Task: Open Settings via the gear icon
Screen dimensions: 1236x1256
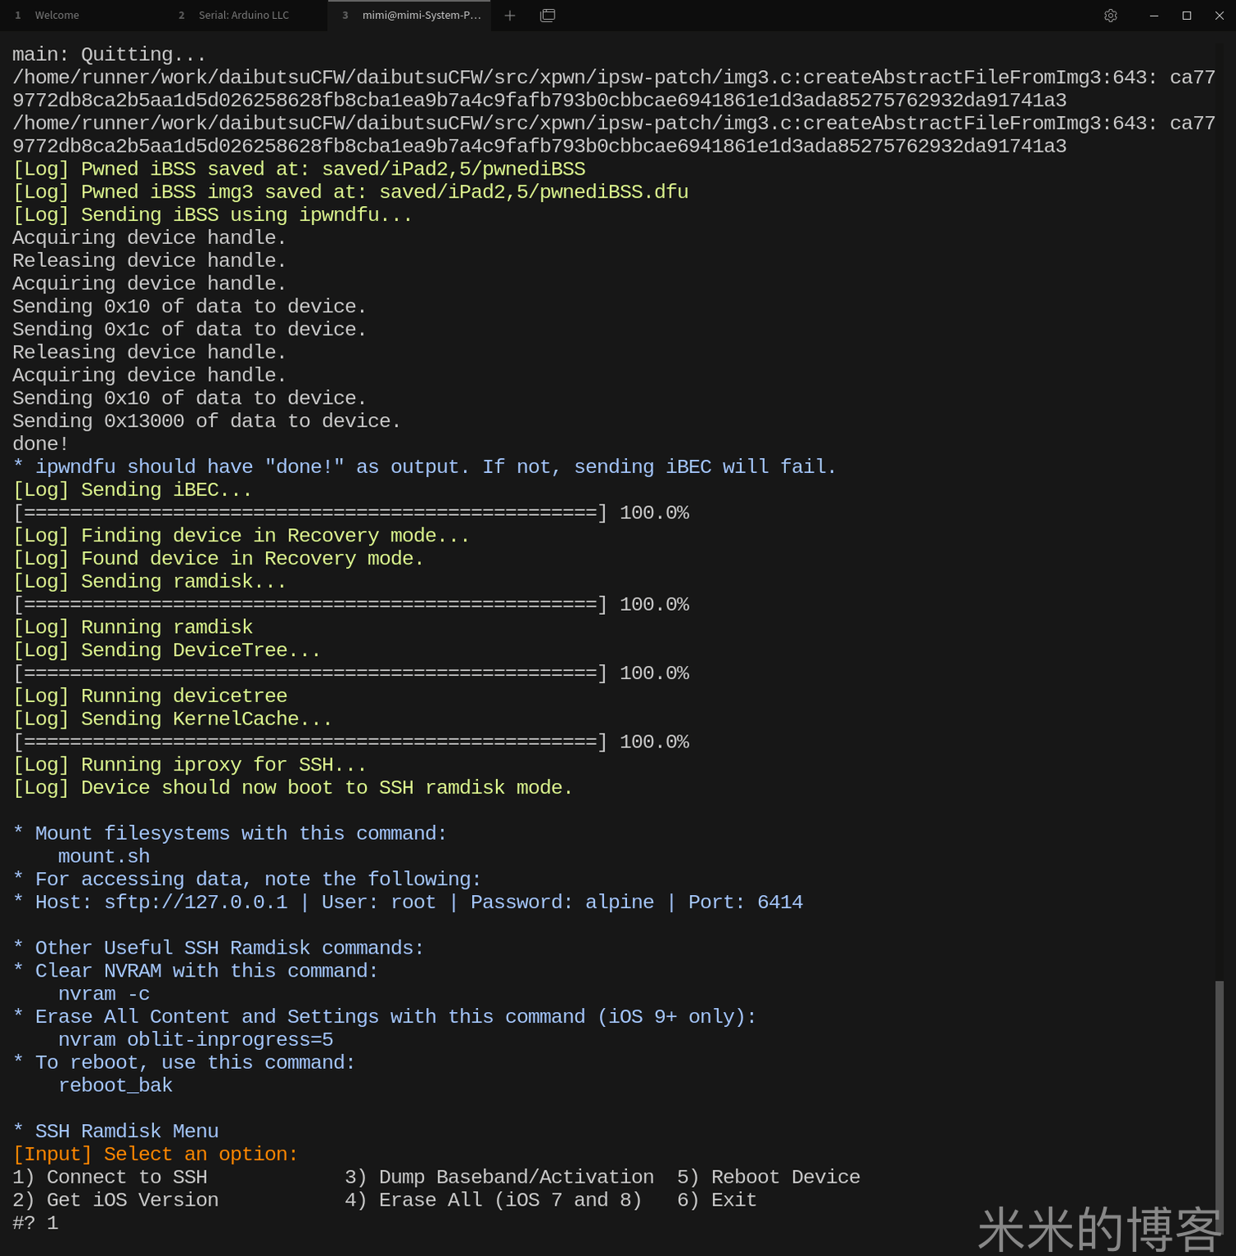Action: pos(1110,16)
